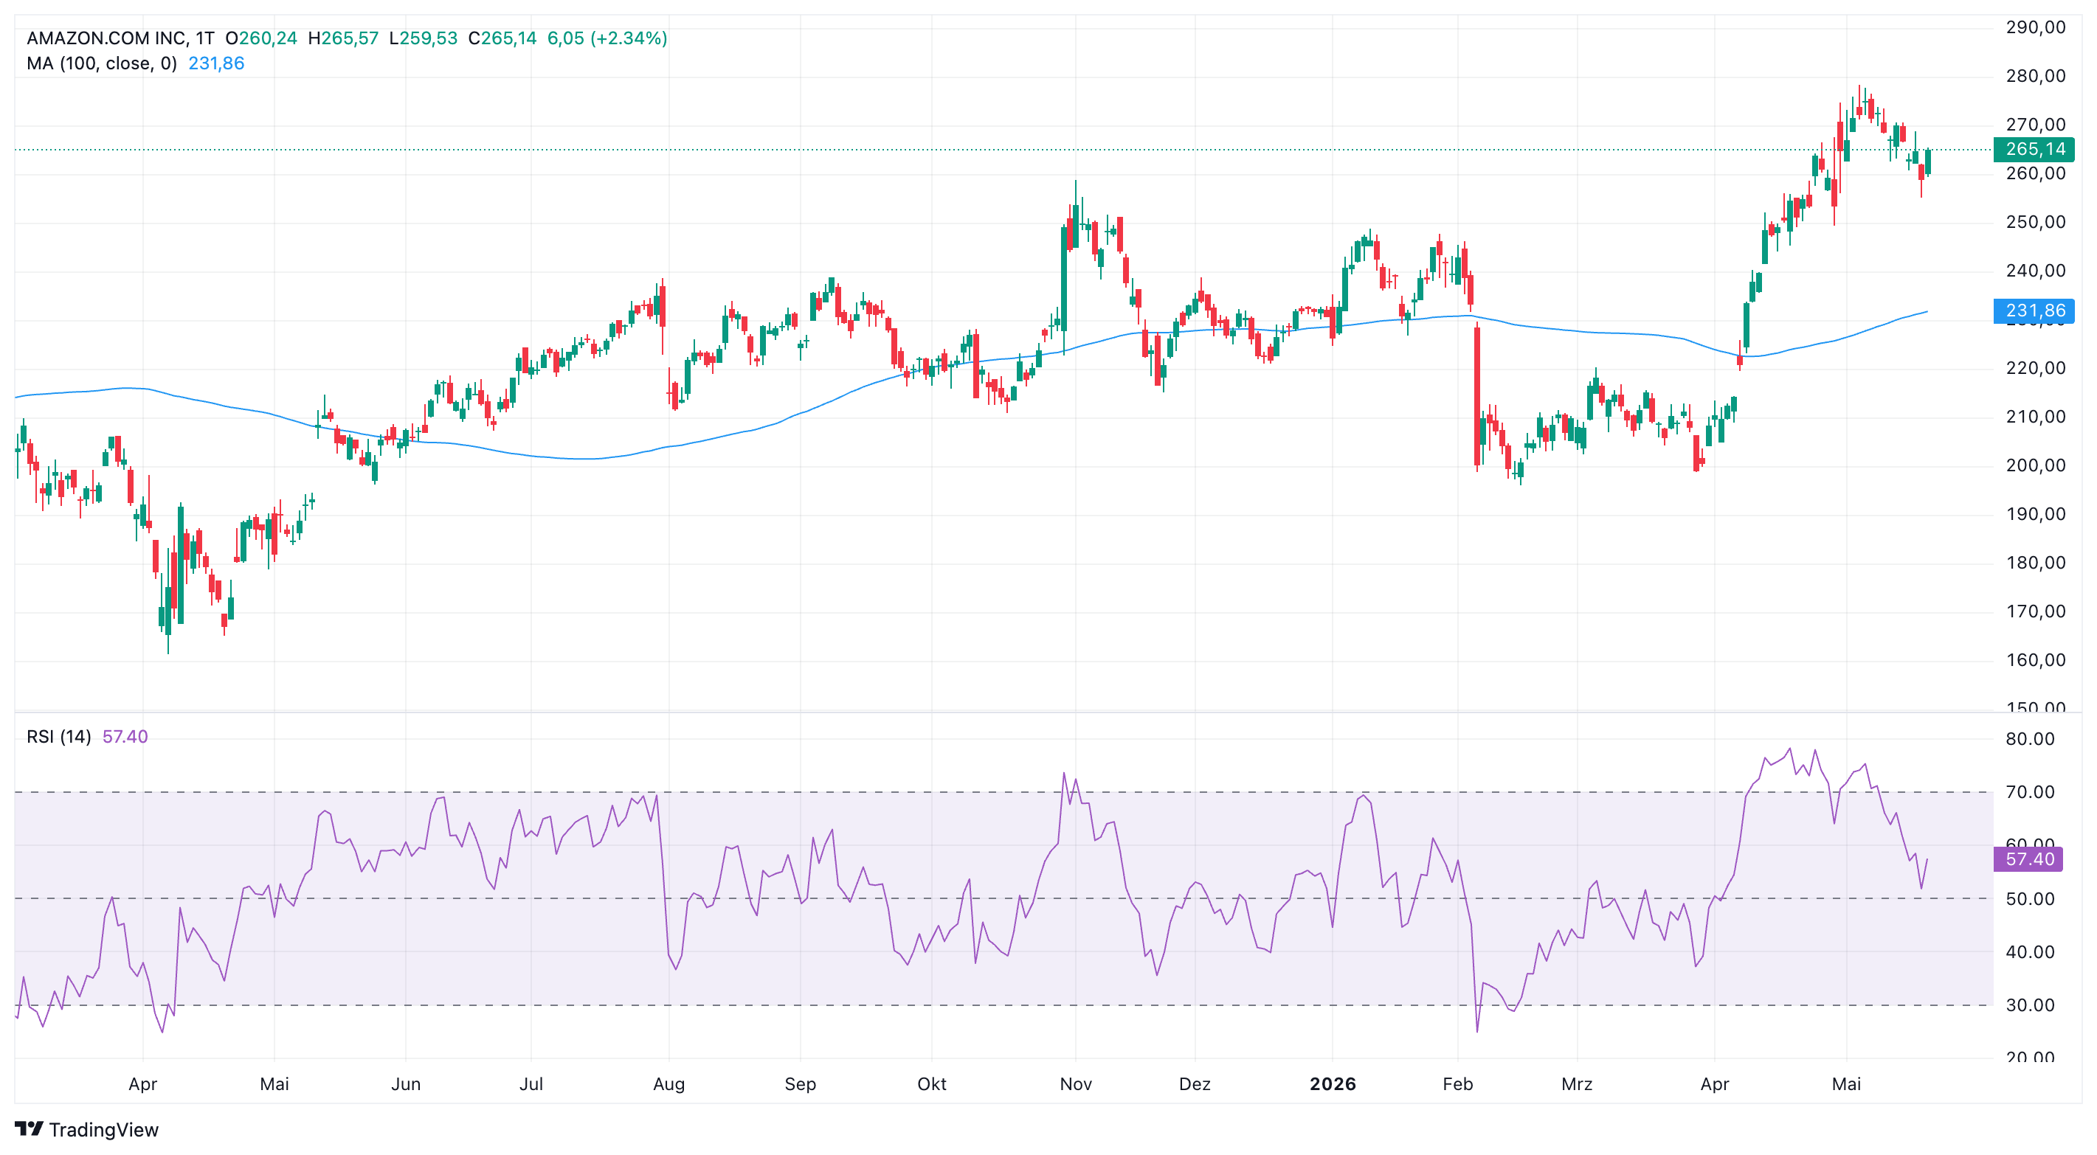Click the close value C265,14 in legend
This screenshot has height=1155, width=2097.
pyautogui.click(x=502, y=38)
